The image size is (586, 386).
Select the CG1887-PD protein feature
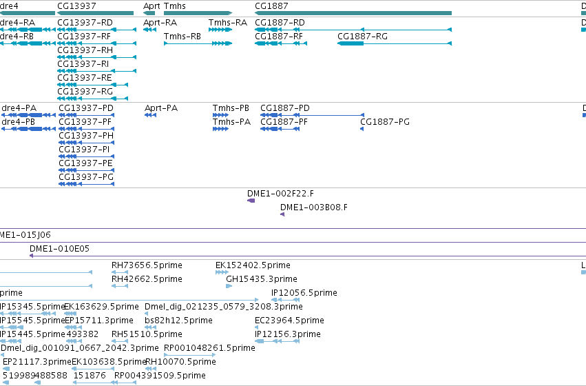coord(312,115)
